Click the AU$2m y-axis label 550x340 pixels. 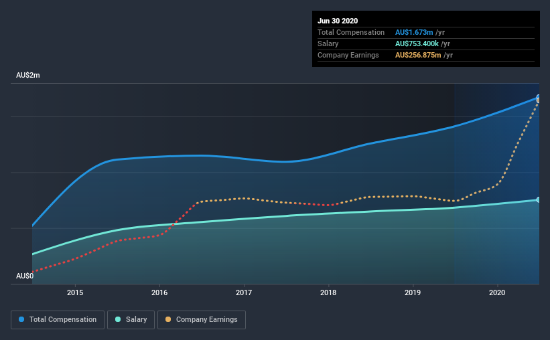[x=28, y=76]
